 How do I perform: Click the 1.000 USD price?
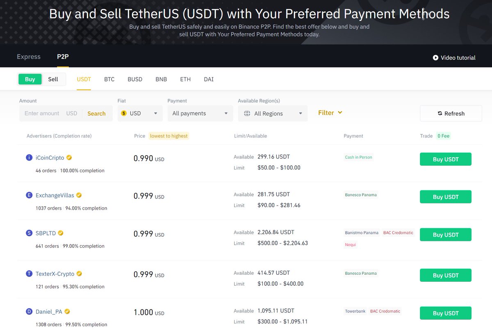pos(149,312)
